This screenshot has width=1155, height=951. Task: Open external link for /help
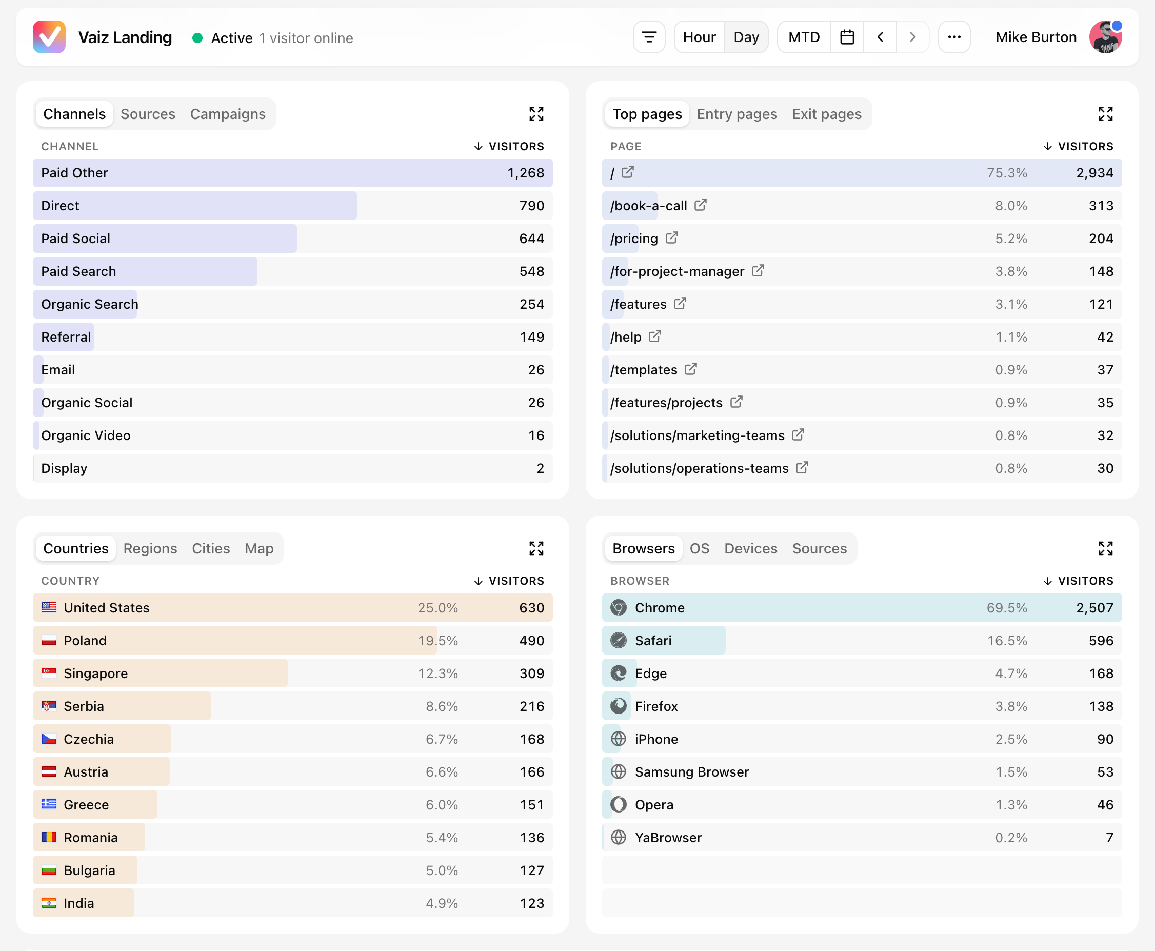[654, 336]
